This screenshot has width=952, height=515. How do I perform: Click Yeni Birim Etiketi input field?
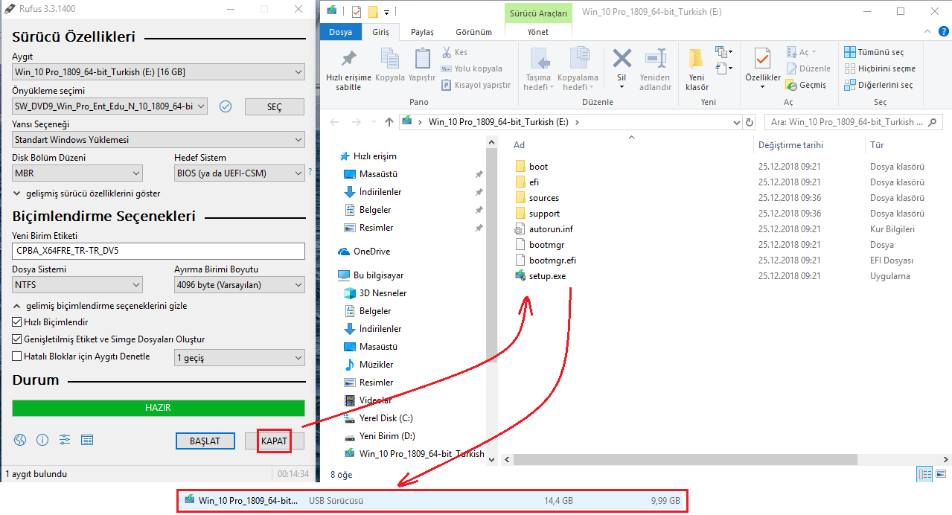coord(159,251)
